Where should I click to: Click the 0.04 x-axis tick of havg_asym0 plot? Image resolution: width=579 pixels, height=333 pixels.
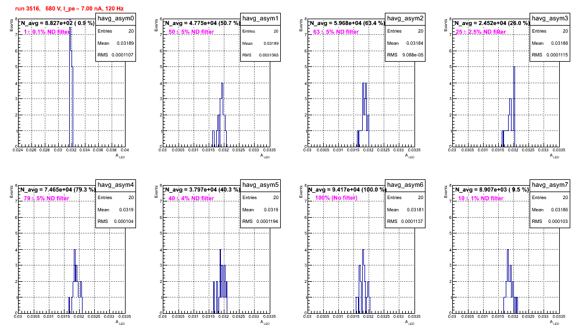click(x=125, y=150)
